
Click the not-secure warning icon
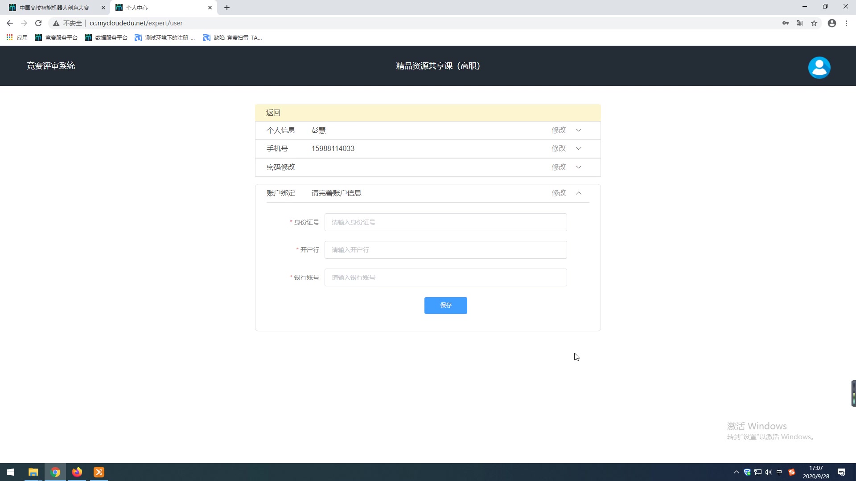pos(56,23)
